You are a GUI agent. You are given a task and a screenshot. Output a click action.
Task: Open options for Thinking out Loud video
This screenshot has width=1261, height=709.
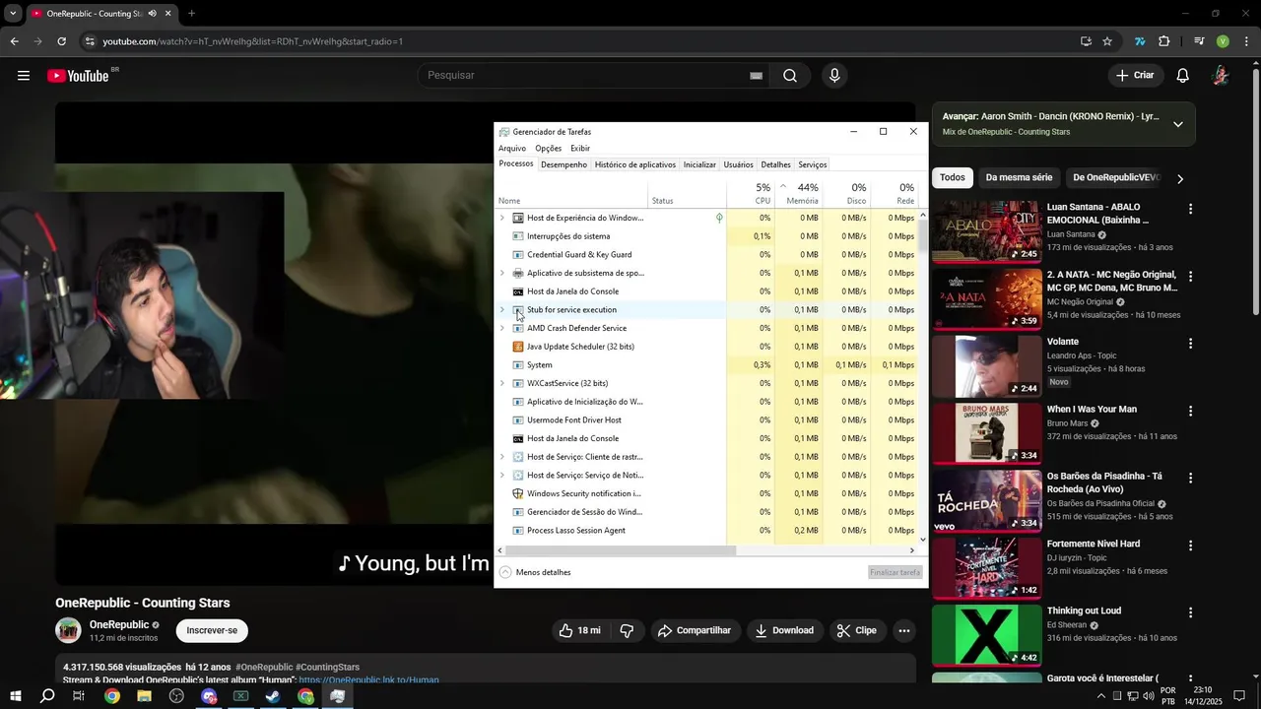click(1190, 612)
